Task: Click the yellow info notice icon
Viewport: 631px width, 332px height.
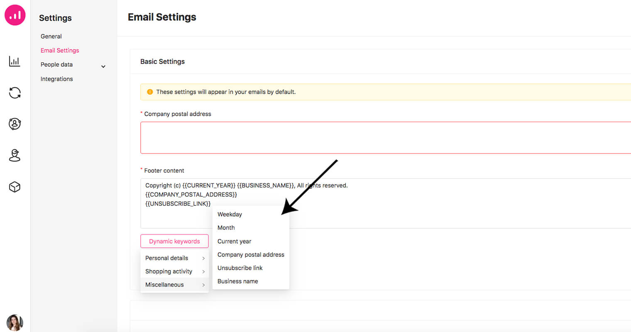Action: click(x=150, y=92)
